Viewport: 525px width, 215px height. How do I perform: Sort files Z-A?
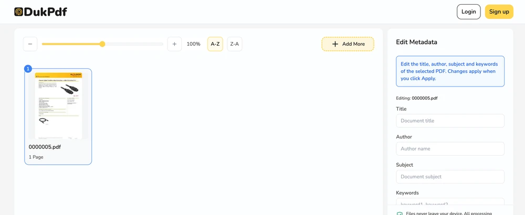click(235, 44)
